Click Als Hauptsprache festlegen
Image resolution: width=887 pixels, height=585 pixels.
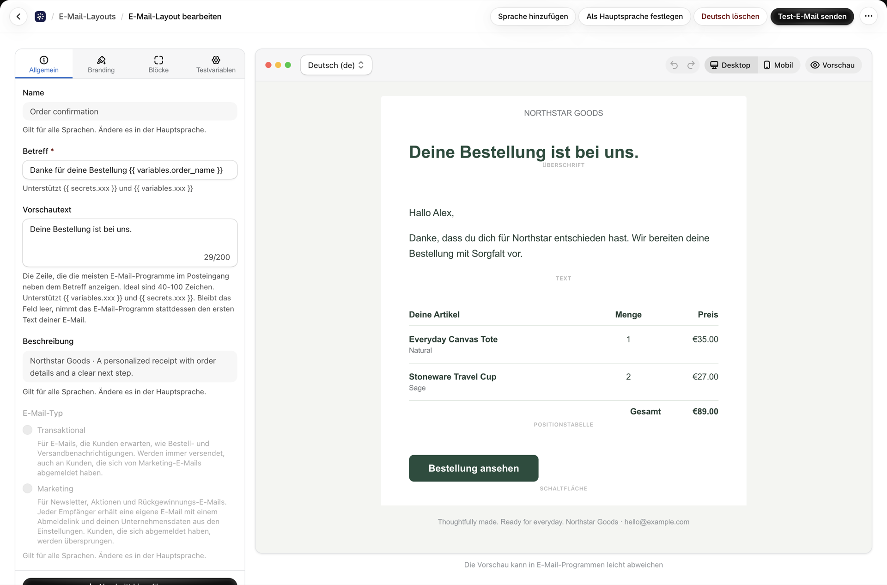(x=634, y=17)
